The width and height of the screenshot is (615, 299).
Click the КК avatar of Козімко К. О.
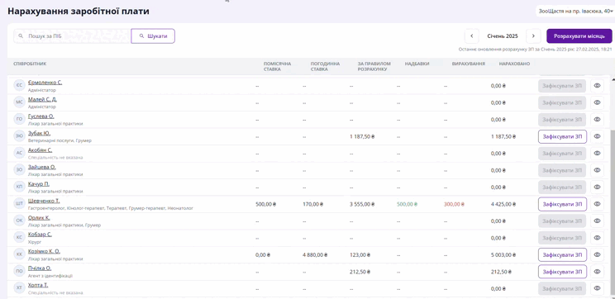click(x=19, y=254)
